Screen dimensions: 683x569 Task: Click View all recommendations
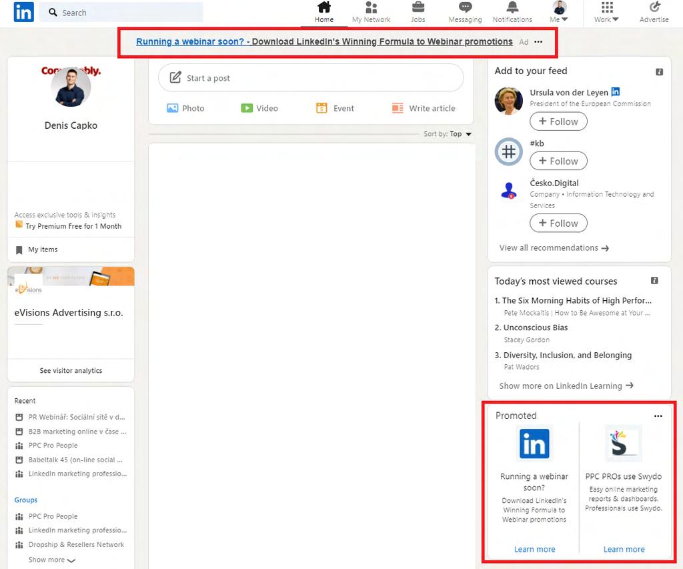pyautogui.click(x=554, y=248)
